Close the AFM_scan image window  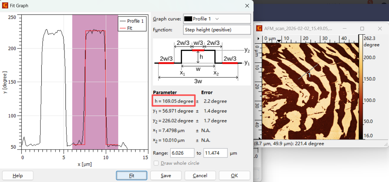pyautogui.click(x=380, y=29)
